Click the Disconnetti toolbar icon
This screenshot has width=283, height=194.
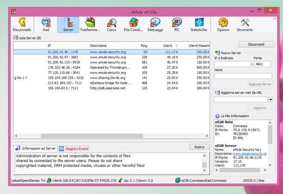(22, 25)
